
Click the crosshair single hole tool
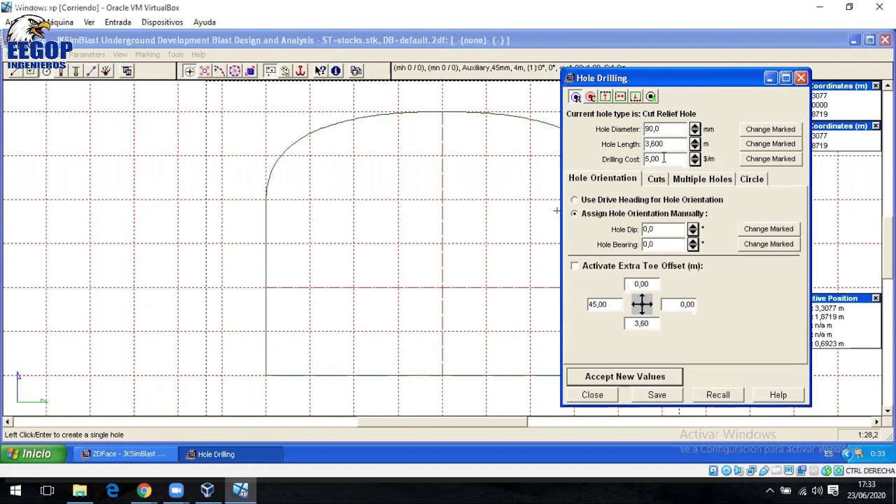click(x=190, y=71)
